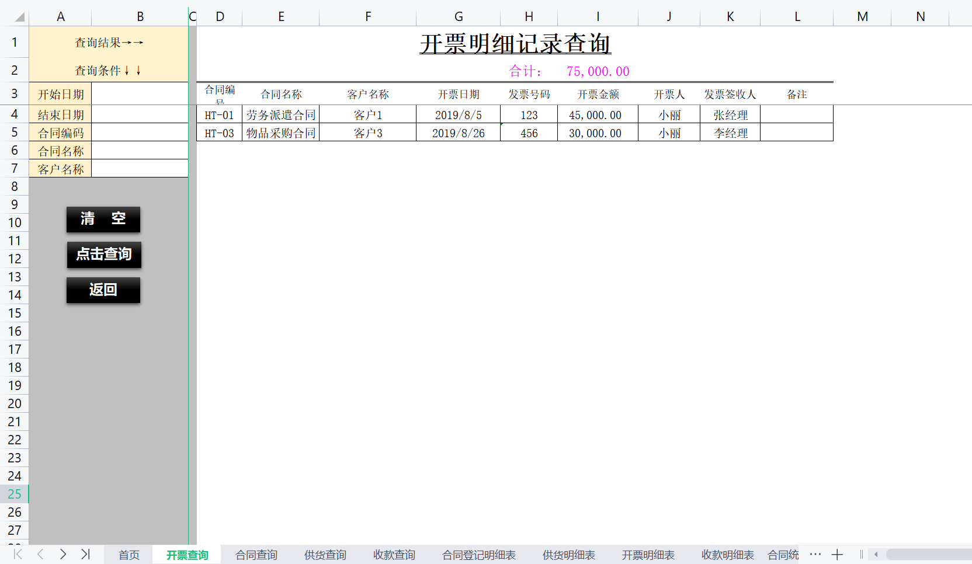Open the 合同查询 sheet
Image resolution: width=972 pixels, height=564 pixels.
coord(256,555)
